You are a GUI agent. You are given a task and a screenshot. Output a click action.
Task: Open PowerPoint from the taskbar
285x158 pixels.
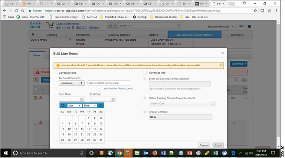point(189,153)
